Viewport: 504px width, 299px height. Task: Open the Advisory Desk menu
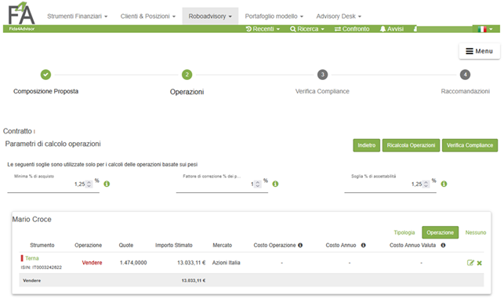click(339, 16)
